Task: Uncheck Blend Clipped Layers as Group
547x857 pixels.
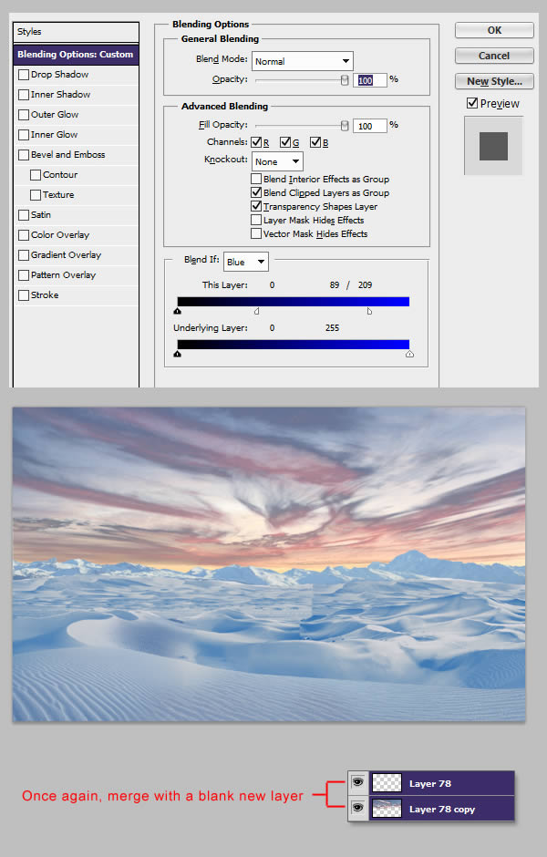Action: point(256,192)
